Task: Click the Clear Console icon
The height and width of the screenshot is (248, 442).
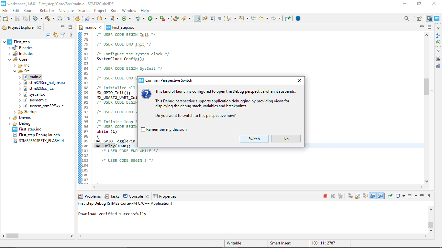Action: 350,196
